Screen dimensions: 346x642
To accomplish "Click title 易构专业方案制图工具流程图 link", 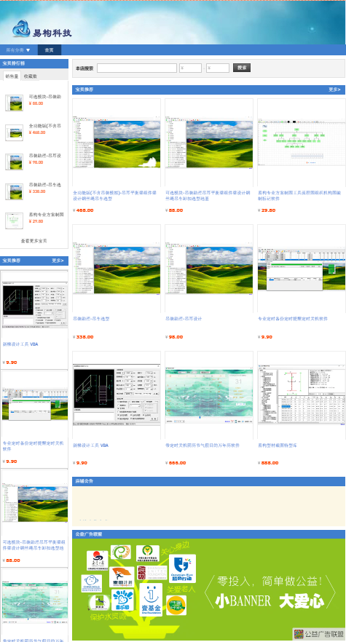I will pos(301,195).
